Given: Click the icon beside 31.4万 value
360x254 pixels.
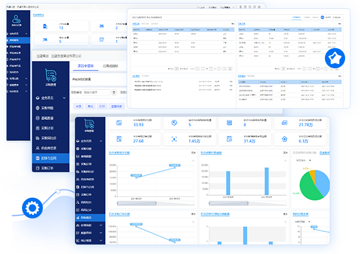Looking at the screenshot, I should pos(229,139).
